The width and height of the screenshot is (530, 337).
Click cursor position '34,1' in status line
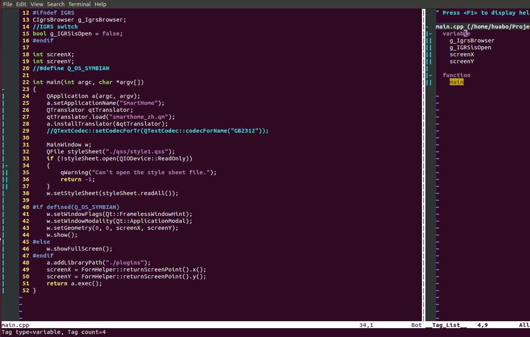(x=366, y=325)
